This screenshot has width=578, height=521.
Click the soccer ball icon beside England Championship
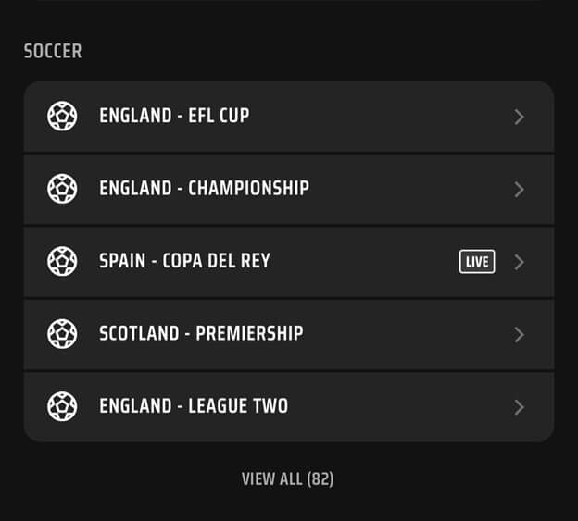tap(62, 189)
